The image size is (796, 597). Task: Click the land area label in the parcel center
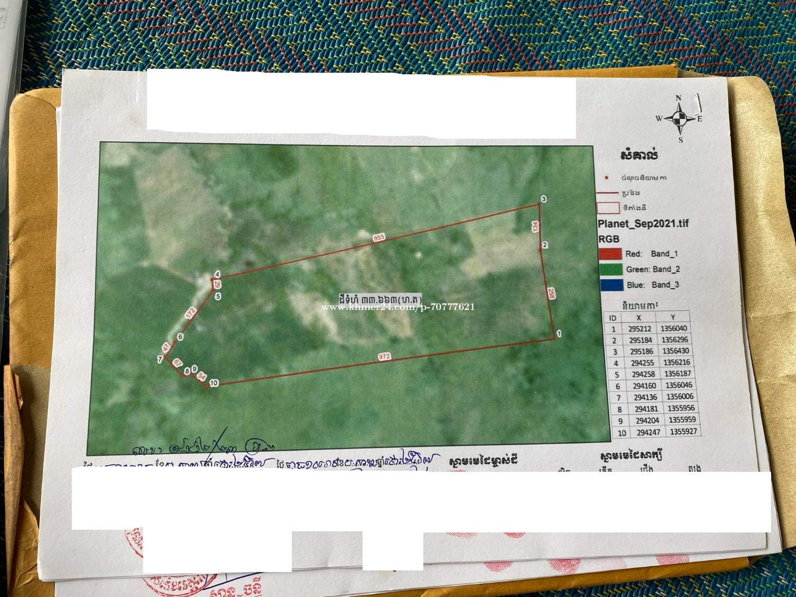[x=380, y=299]
